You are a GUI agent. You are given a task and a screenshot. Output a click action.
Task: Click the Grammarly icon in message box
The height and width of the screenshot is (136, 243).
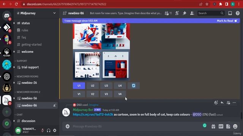[x=205, y=125]
